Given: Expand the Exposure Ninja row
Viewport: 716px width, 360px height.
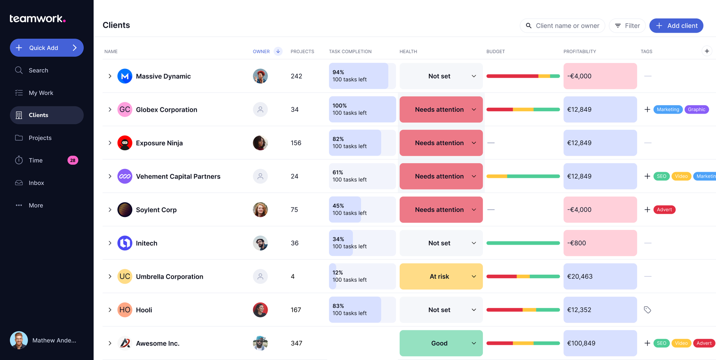Looking at the screenshot, I should (x=110, y=143).
